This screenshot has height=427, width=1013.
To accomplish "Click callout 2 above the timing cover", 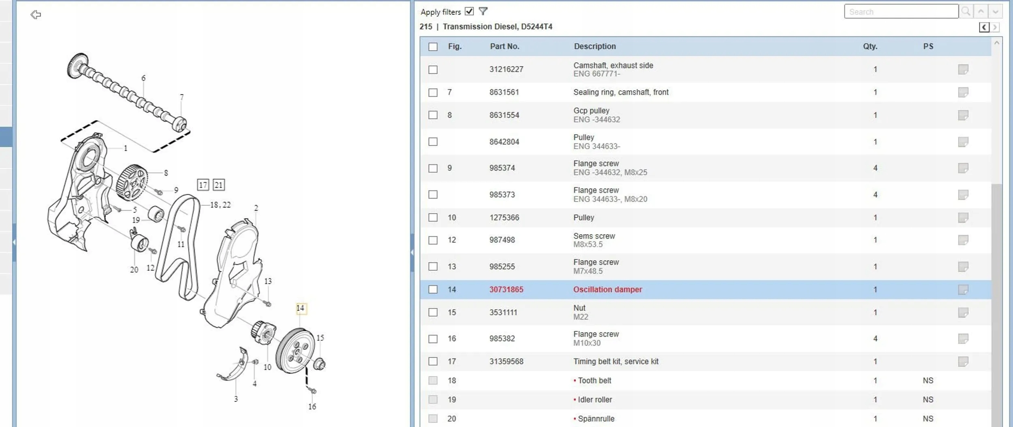I will point(256,208).
